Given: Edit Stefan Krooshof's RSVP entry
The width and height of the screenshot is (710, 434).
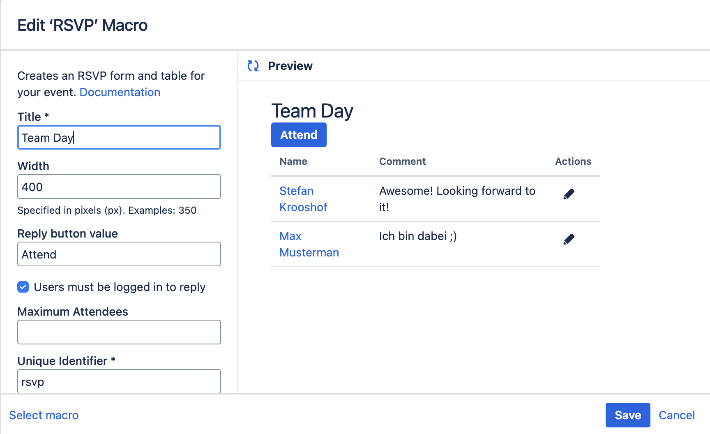Looking at the screenshot, I should click(x=569, y=194).
